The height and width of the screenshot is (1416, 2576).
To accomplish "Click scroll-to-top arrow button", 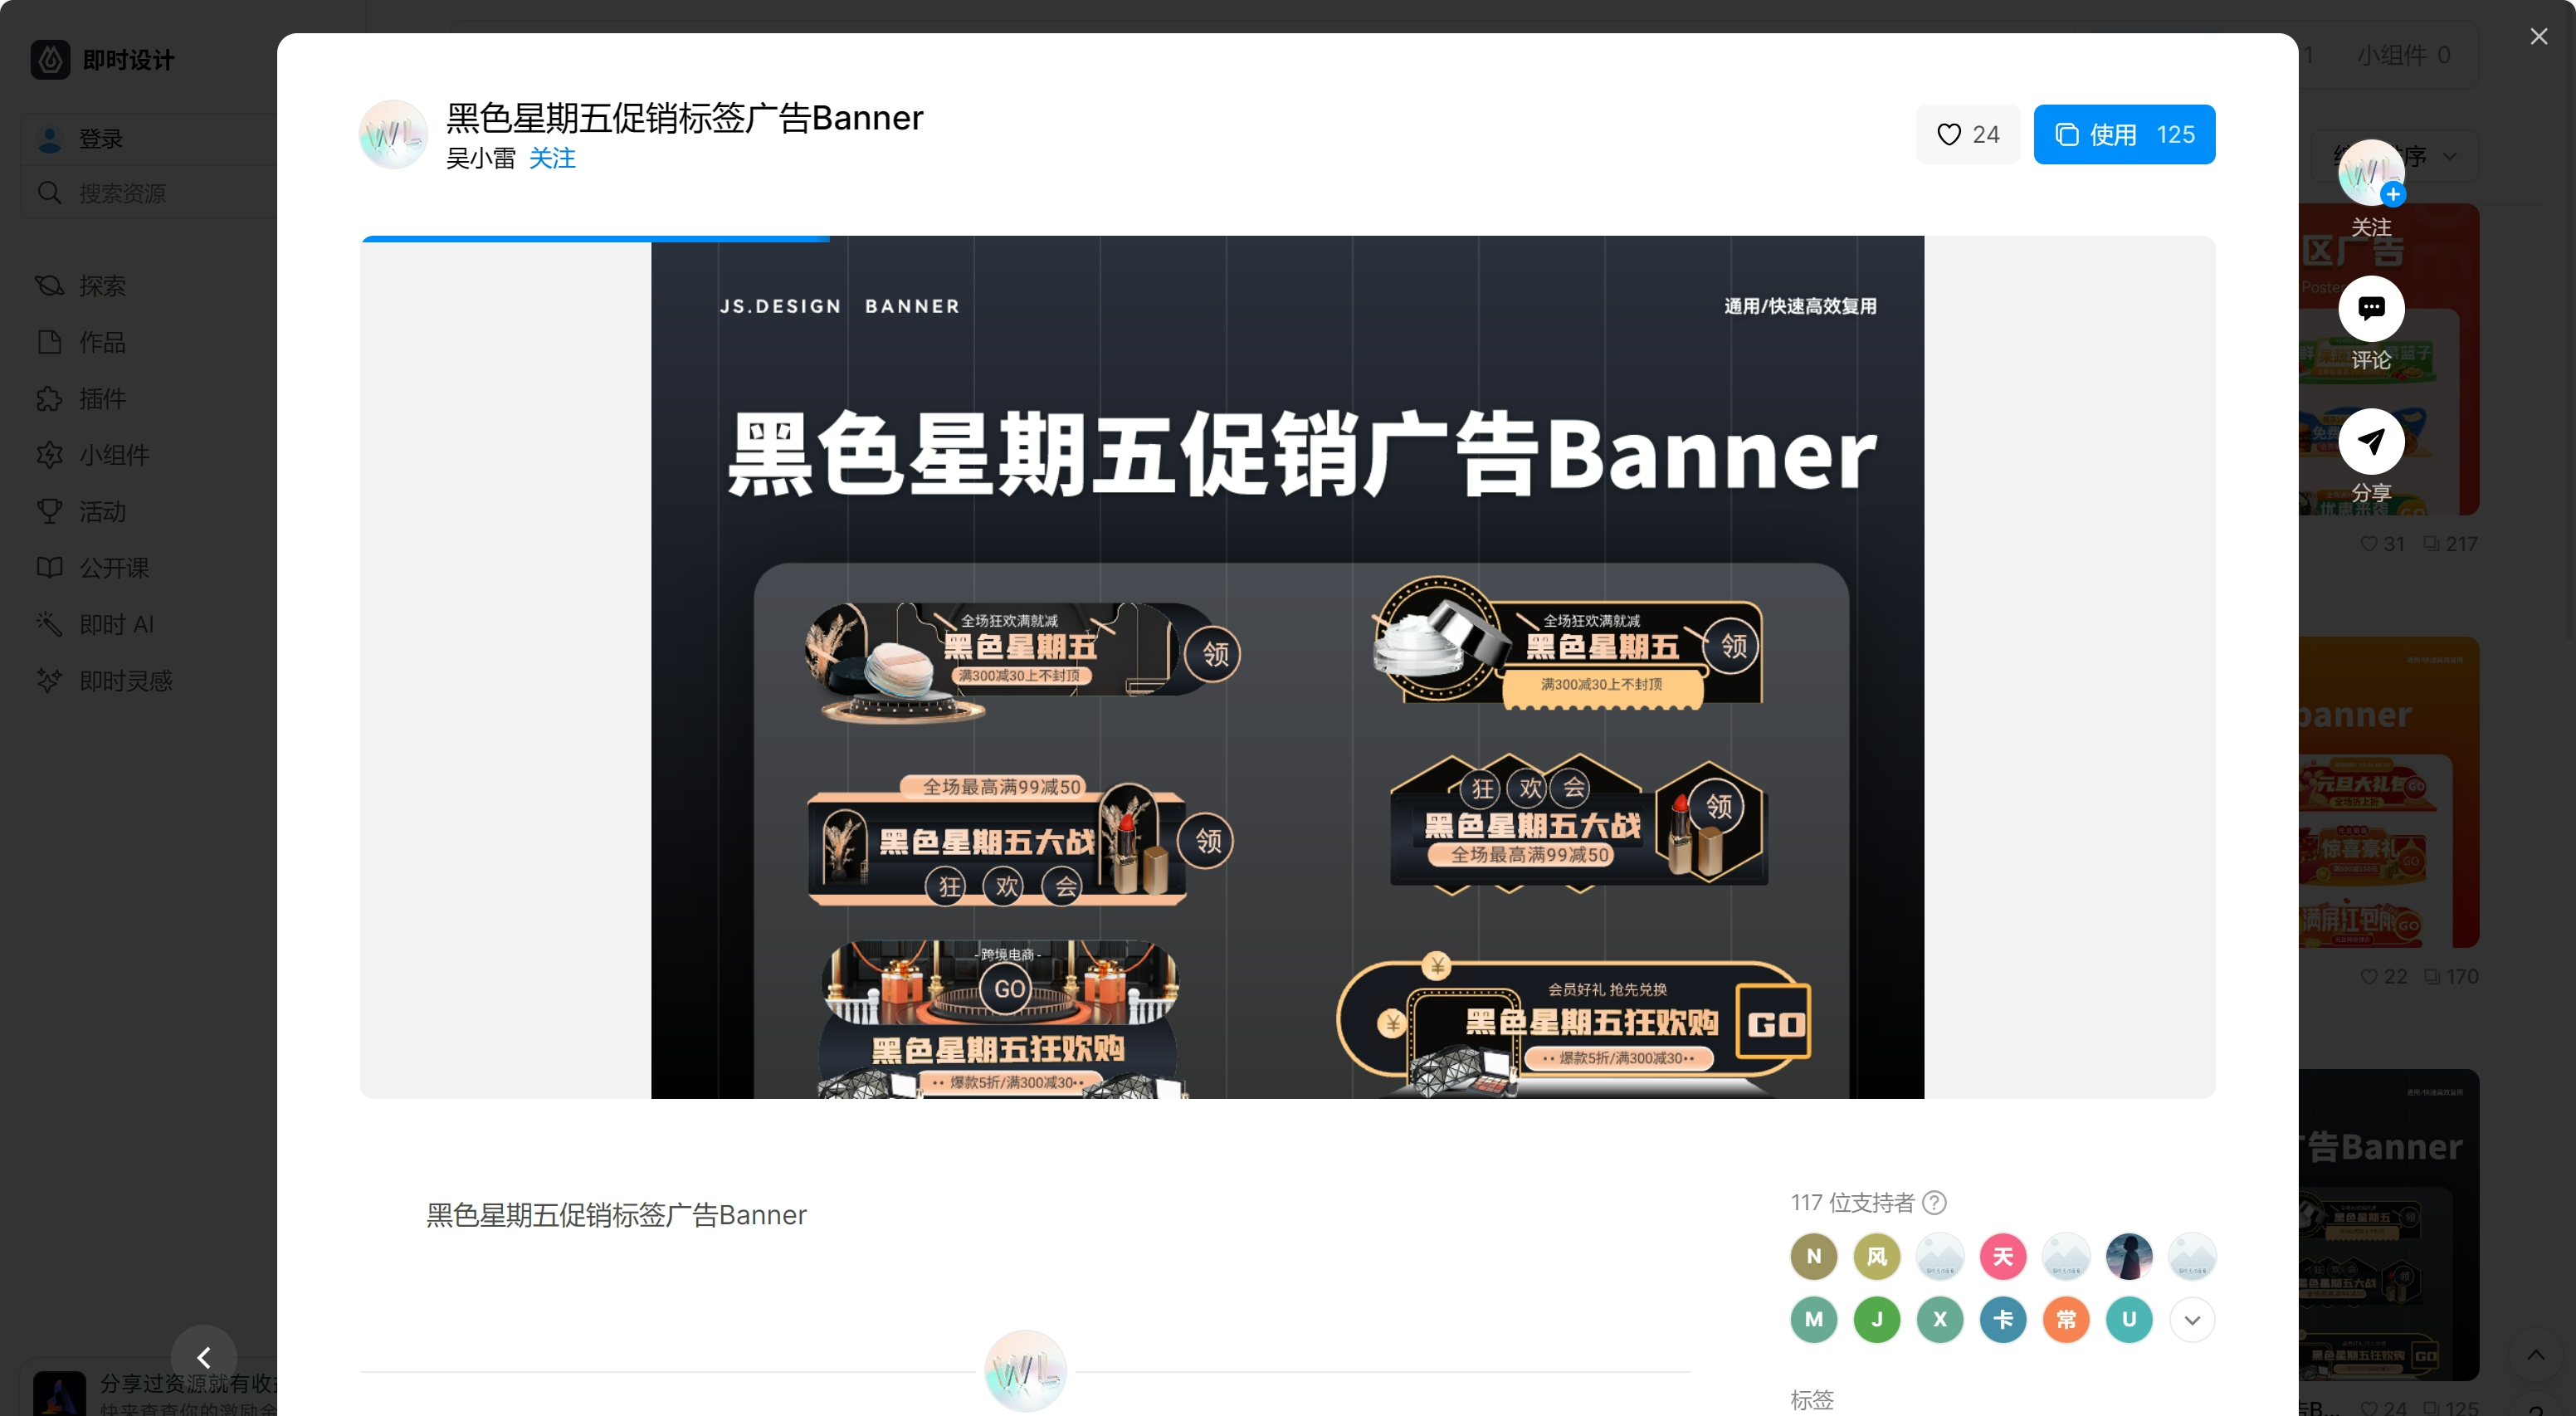I will click(2536, 1355).
